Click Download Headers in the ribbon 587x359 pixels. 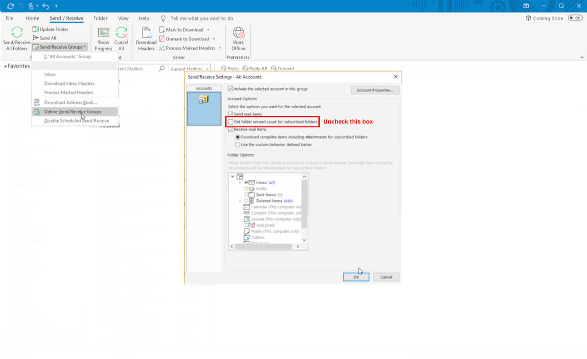[x=146, y=39]
